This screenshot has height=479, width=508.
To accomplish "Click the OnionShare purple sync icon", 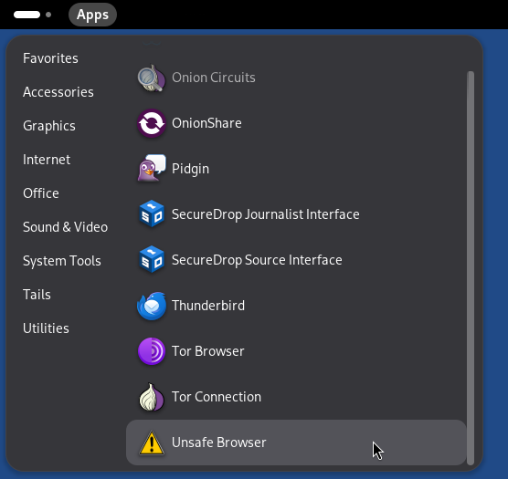I will click(x=152, y=123).
